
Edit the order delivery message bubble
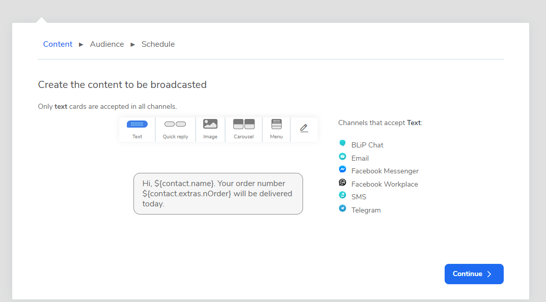[218, 194]
